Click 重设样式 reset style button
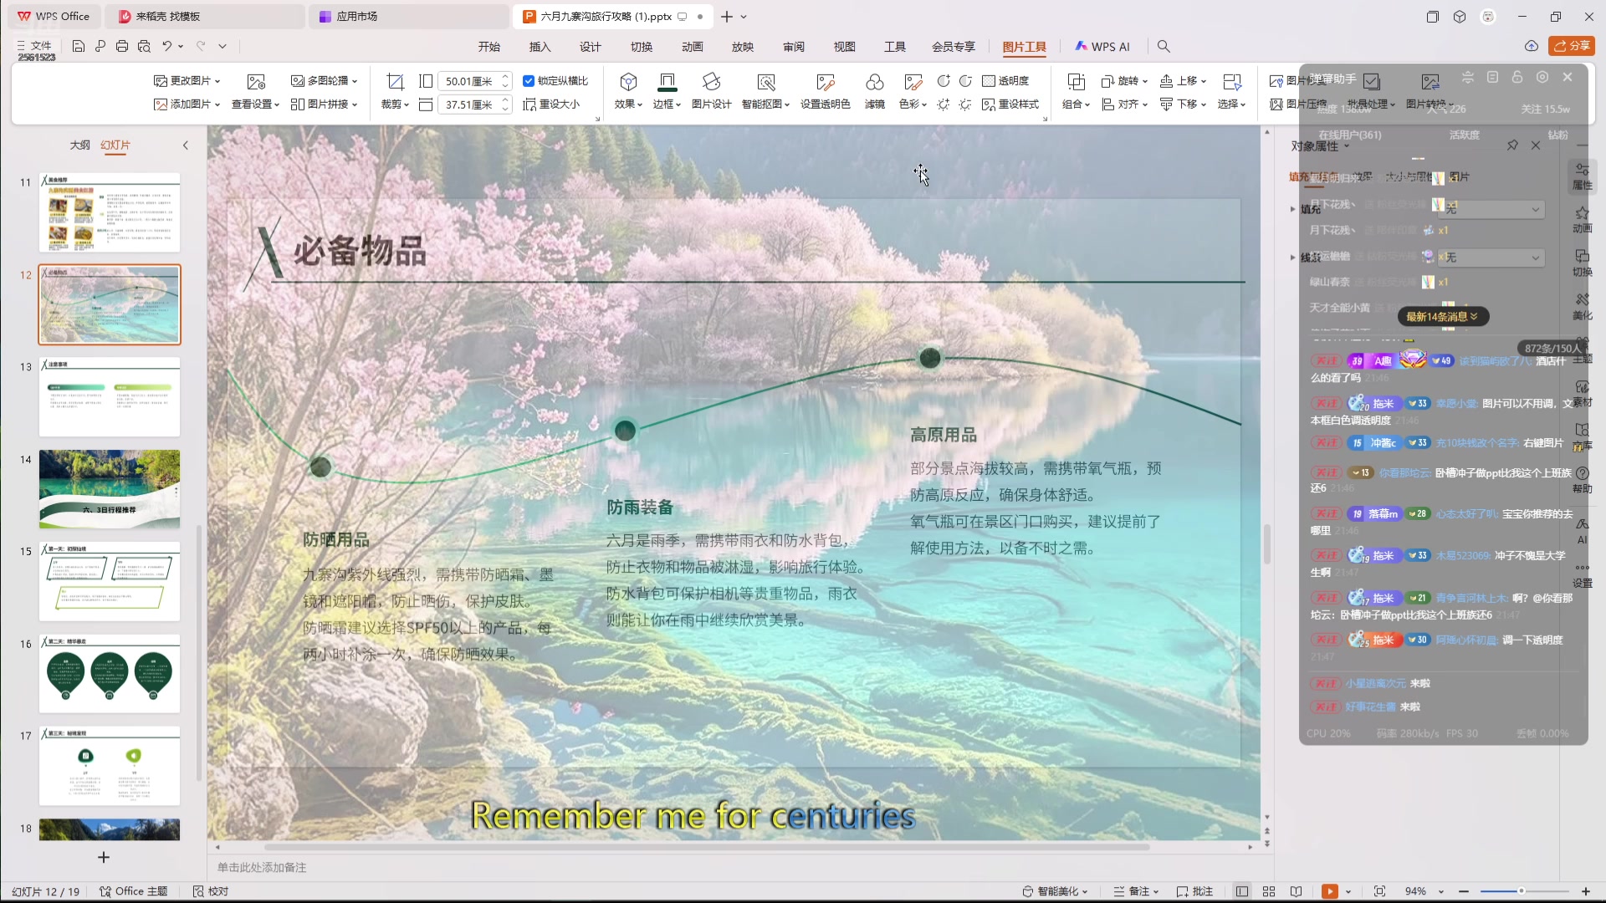1606x903 pixels. (x=1010, y=105)
